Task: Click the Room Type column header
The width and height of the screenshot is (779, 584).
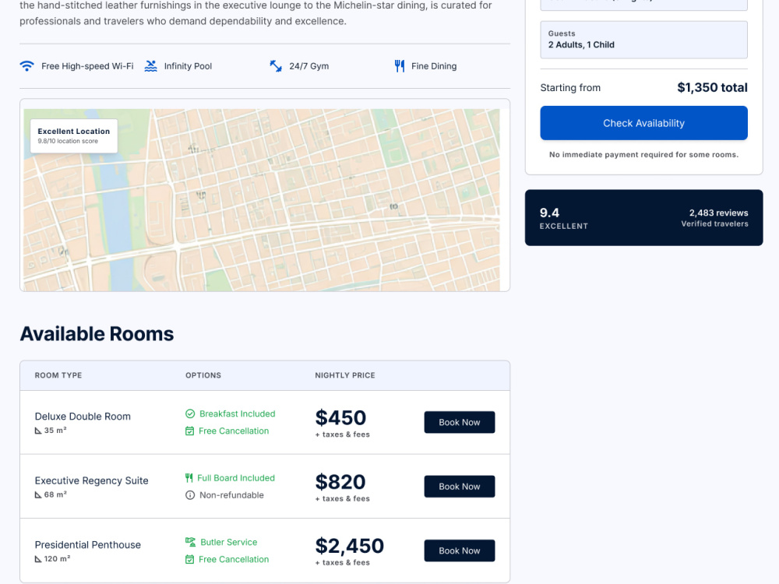Action: point(58,375)
